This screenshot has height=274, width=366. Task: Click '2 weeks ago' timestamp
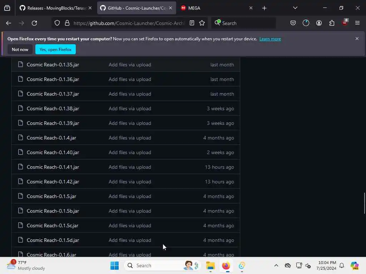[x=220, y=153]
